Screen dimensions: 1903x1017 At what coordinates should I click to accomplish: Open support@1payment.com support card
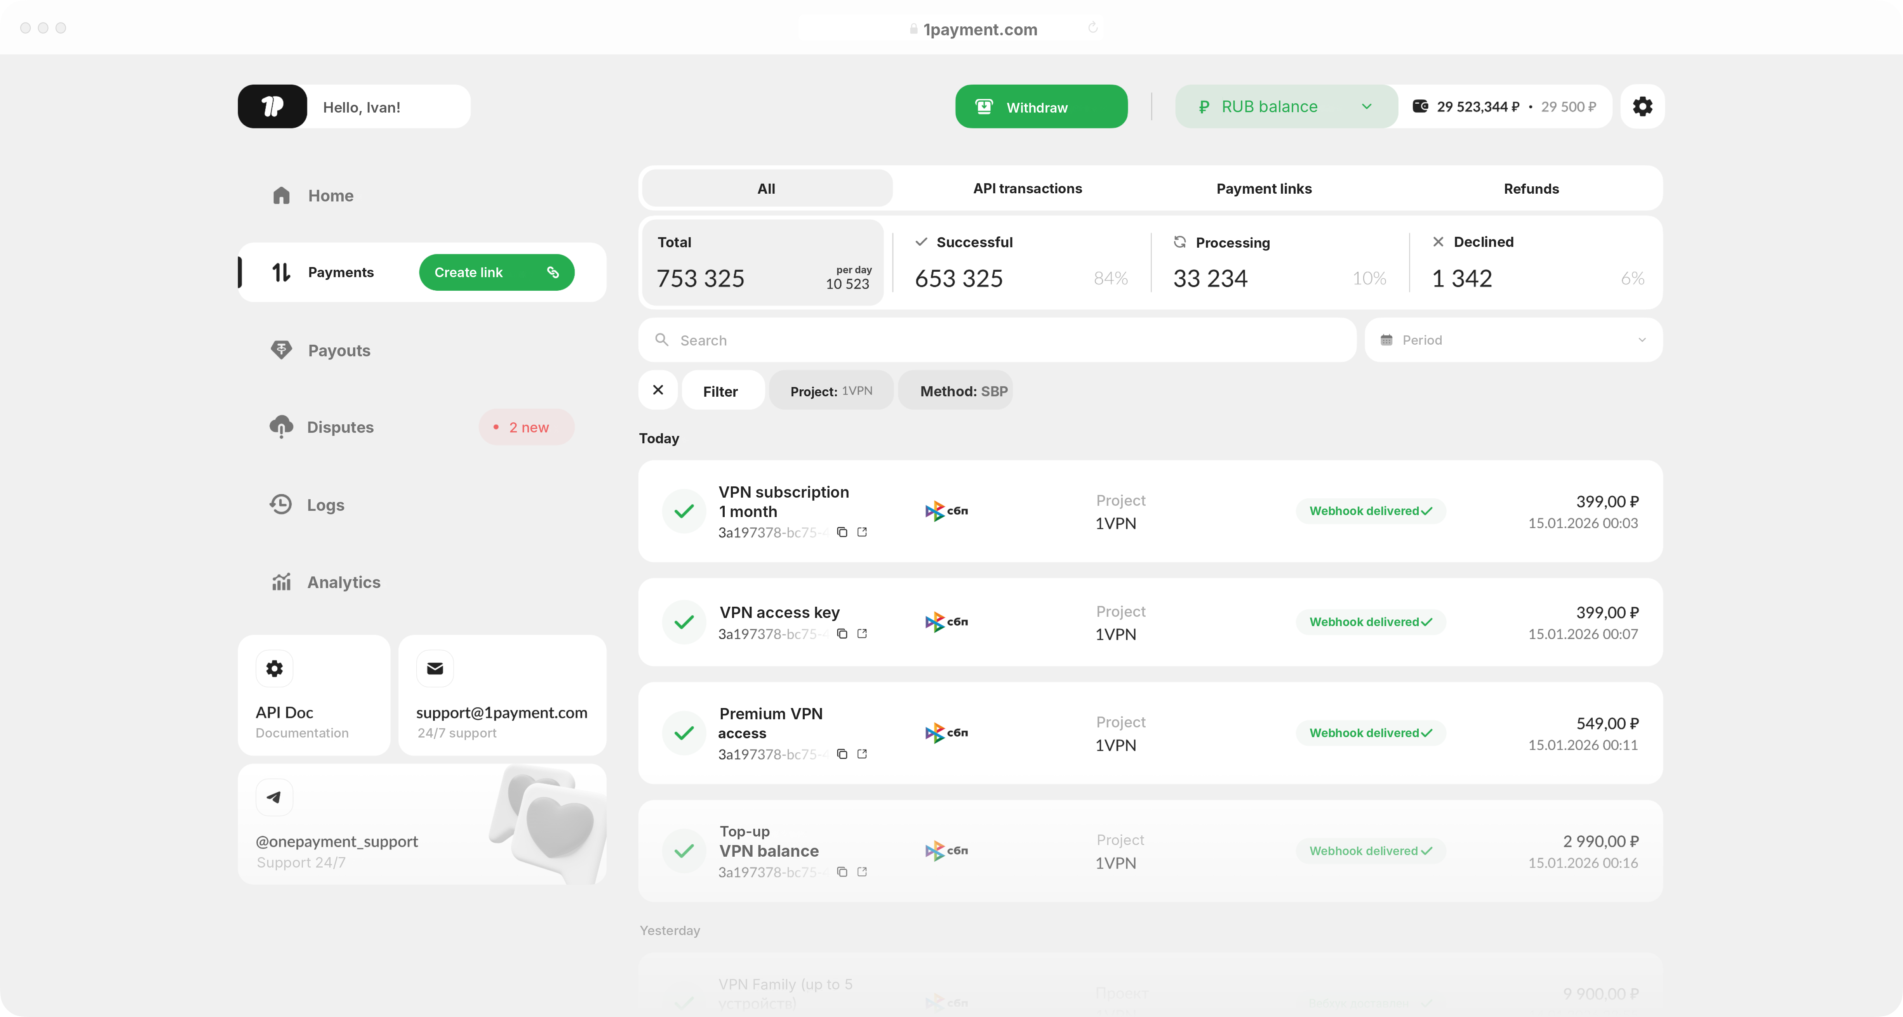[x=502, y=695]
